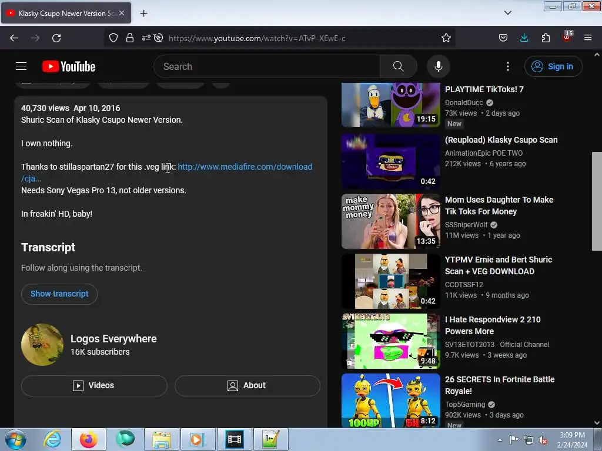Show hidden tray icons arrow
Screen dimensions: 602x451
pyautogui.click(x=500, y=440)
